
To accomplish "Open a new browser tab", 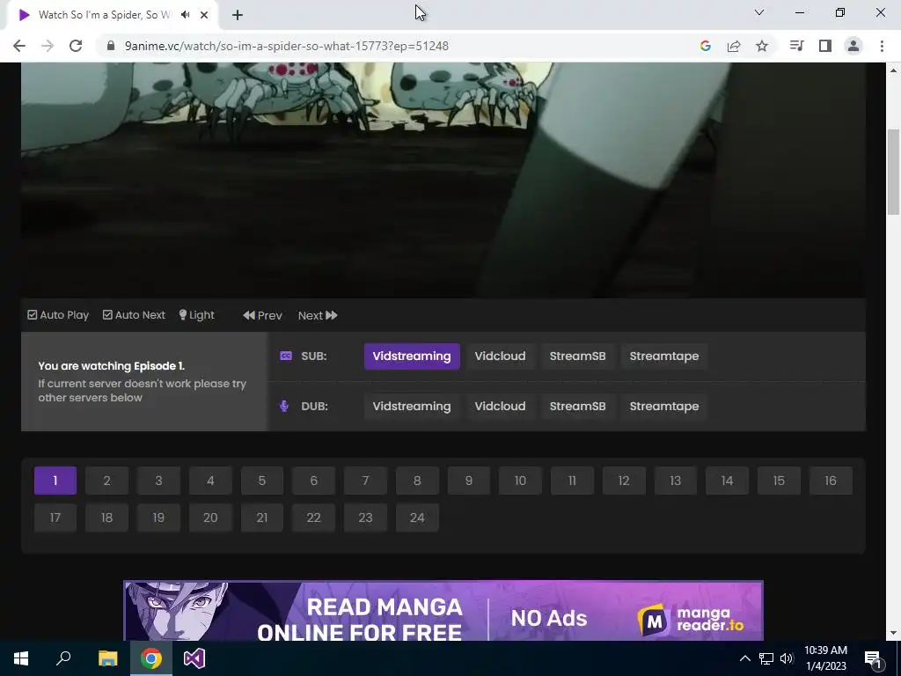I will click(238, 15).
